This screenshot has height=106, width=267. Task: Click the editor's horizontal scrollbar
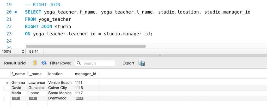click(x=86, y=46)
